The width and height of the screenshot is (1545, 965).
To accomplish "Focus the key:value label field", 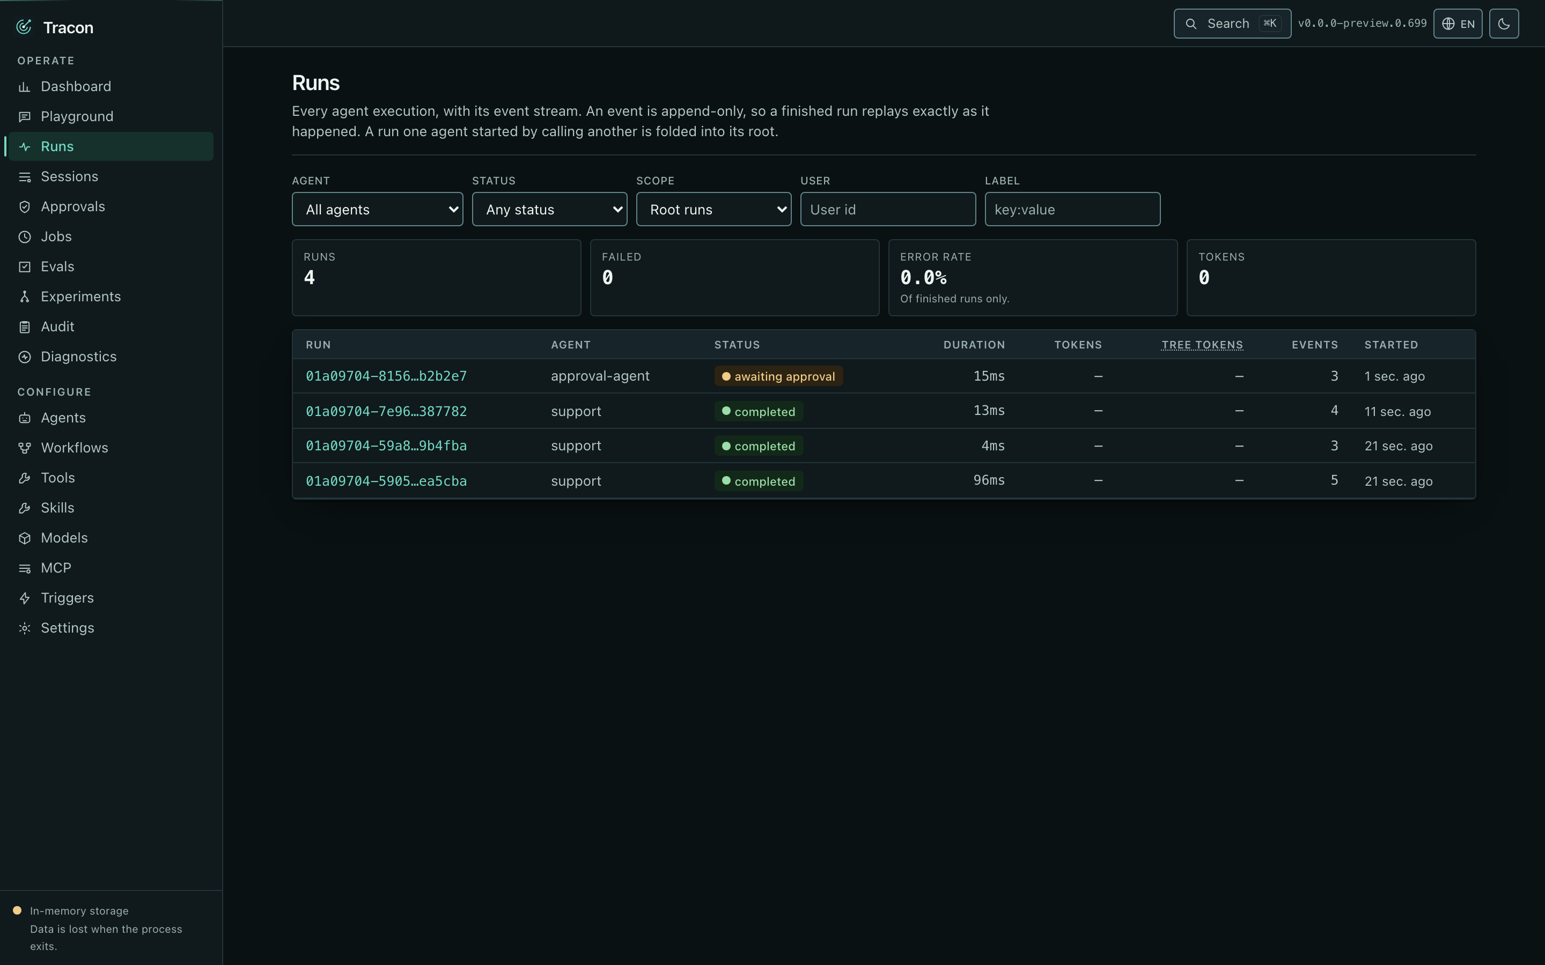I will (x=1072, y=209).
